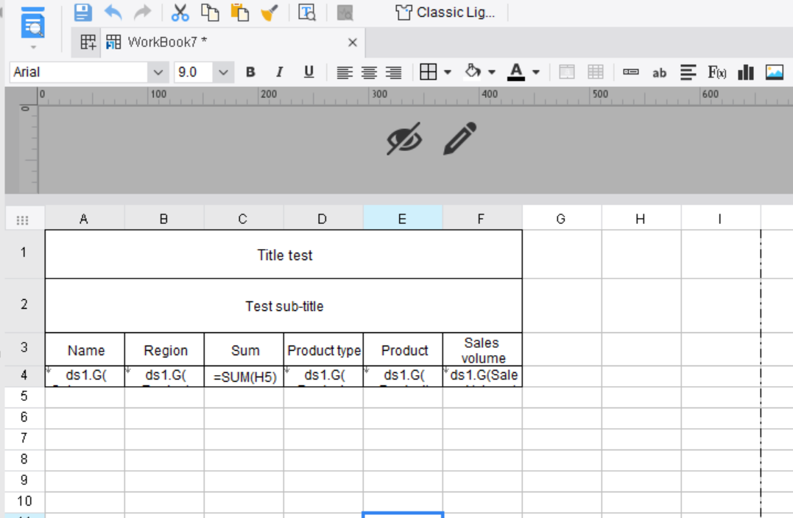The image size is (793, 518).
Task: Select row 4 header
Action: [x=24, y=376]
